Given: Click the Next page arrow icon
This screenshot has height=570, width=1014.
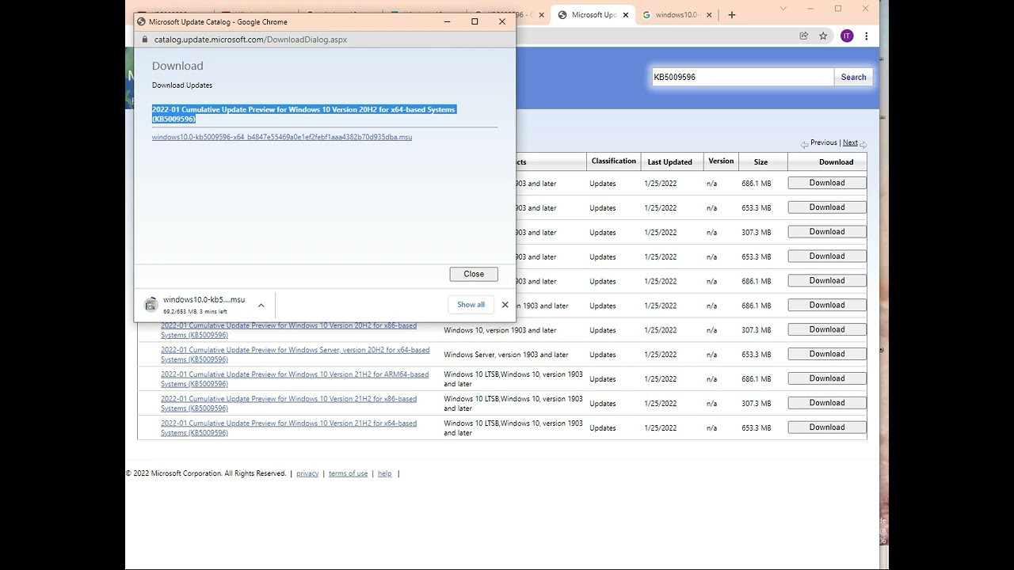Looking at the screenshot, I should pos(863,144).
